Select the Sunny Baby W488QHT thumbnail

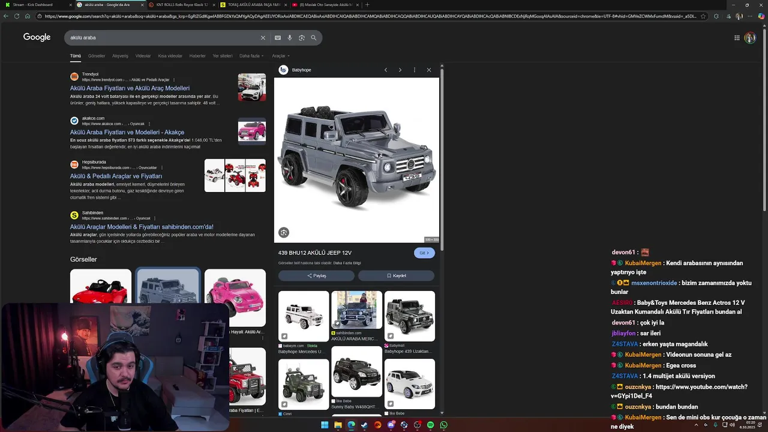pyautogui.click(x=356, y=371)
